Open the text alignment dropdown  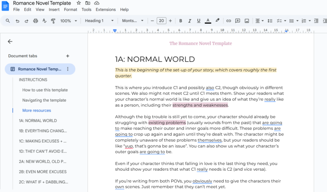(x=260, y=21)
